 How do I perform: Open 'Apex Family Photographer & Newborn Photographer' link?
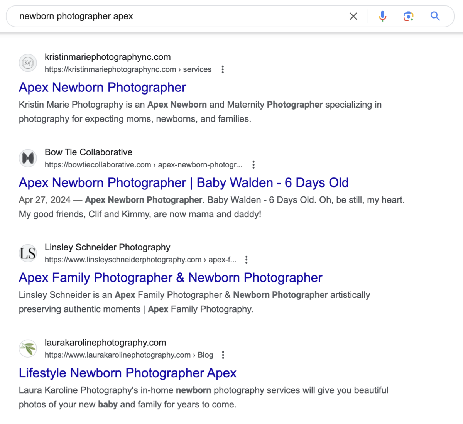point(171,278)
